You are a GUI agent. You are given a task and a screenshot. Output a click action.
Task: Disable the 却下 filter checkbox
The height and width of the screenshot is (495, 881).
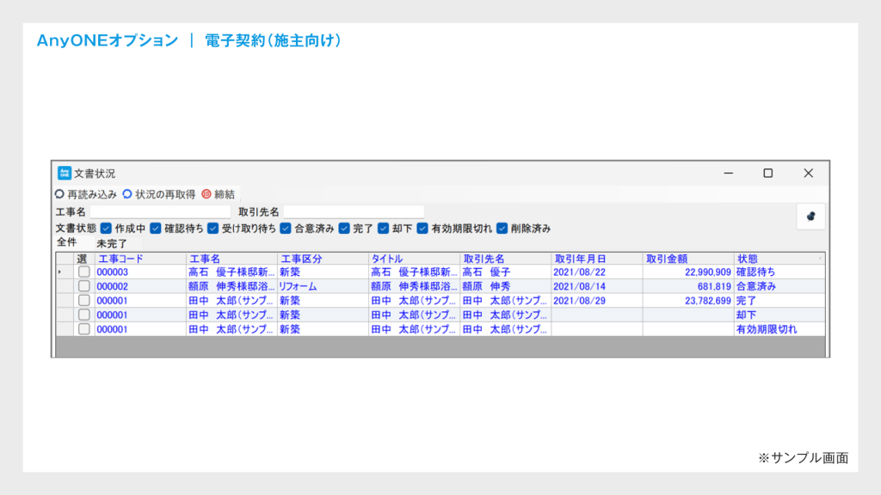pos(385,229)
